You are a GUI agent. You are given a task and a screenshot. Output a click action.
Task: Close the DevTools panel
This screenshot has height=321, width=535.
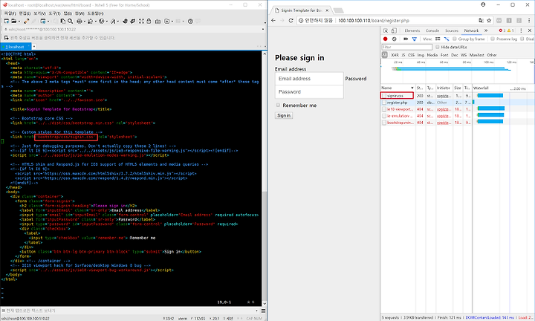coord(530,30)
